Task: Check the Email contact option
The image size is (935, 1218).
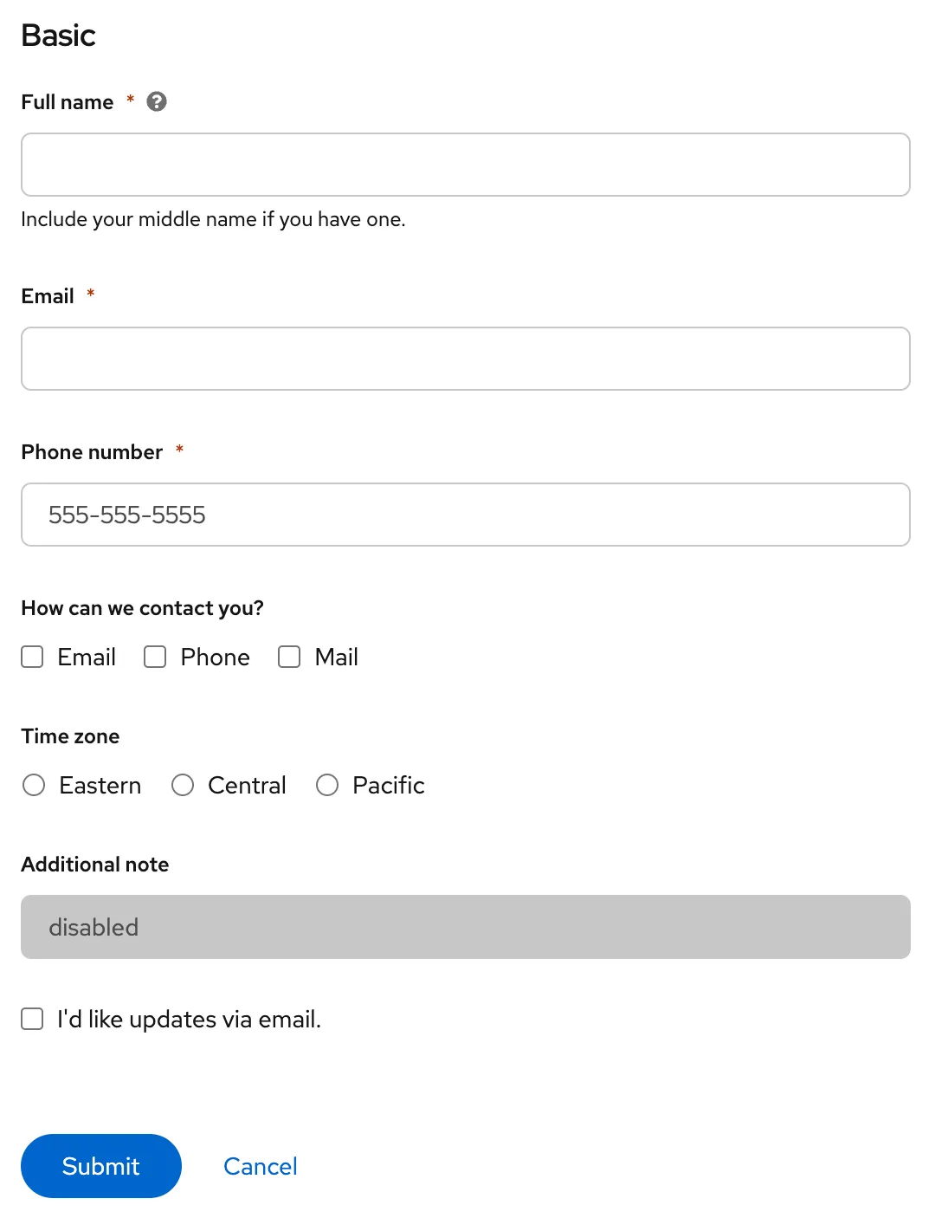Action: [x=33, y=658]
